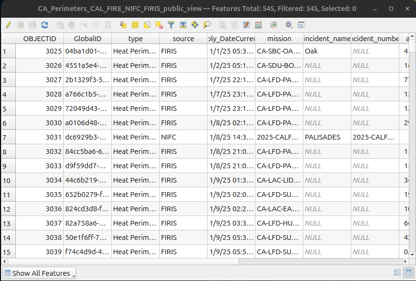The width and height of the screenshot is (416, 281).
Task: Deselect all features icon
Action: pyautogui.click(x=159, y=25)
